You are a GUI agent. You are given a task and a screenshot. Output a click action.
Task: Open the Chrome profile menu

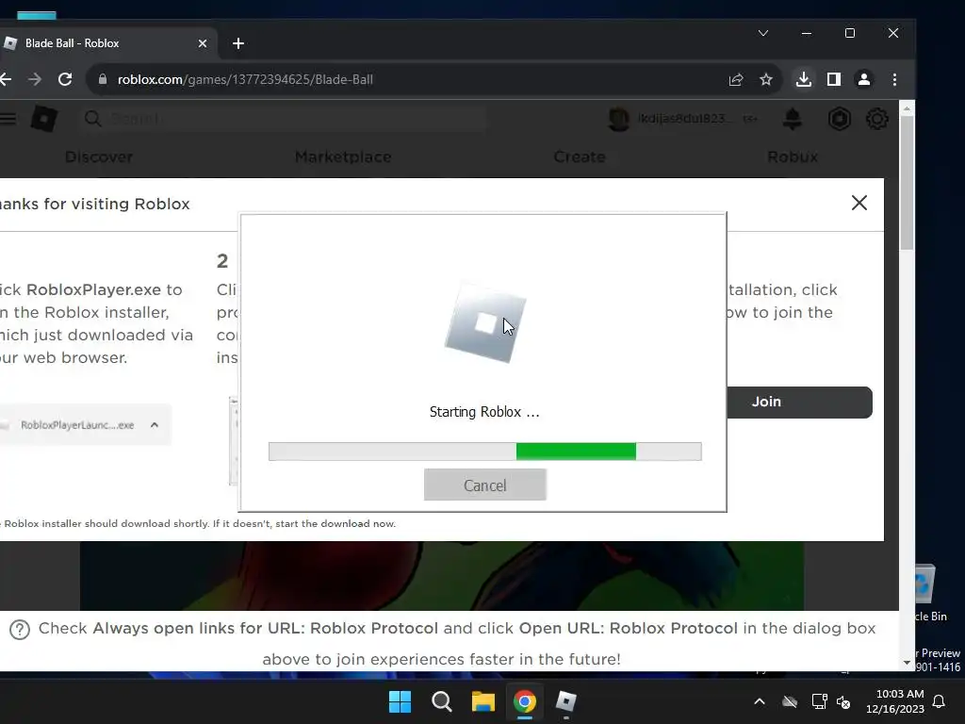click(x=864, y=79)
